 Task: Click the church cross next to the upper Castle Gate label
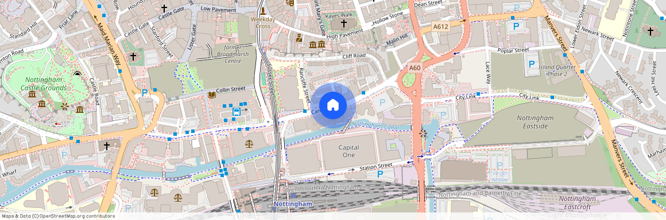[164, 8]
